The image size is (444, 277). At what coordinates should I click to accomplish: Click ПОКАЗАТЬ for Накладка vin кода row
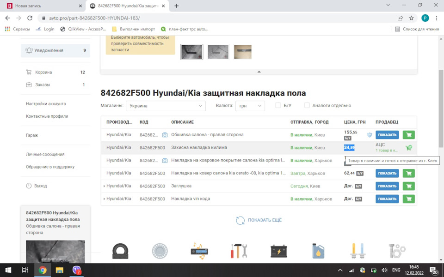(x=387, y=199)
